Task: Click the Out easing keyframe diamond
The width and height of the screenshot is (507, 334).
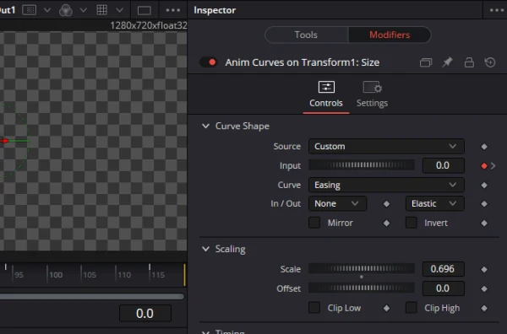Action: click(x=484, y=204)
